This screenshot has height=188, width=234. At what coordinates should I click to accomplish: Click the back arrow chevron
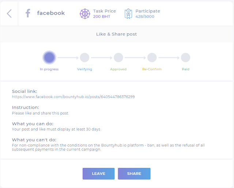pyautogui.click(x=9, y=14)
